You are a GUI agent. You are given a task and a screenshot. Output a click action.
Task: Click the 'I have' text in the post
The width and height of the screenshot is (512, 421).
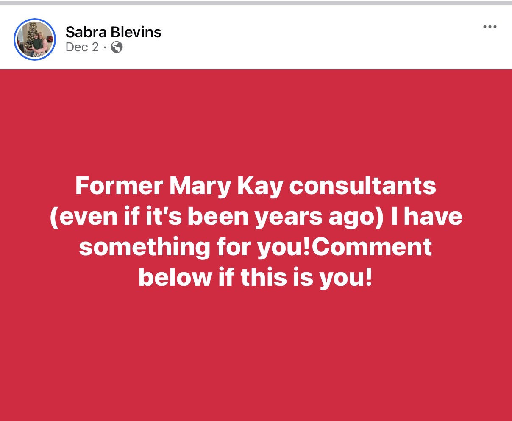pos(433,216)
